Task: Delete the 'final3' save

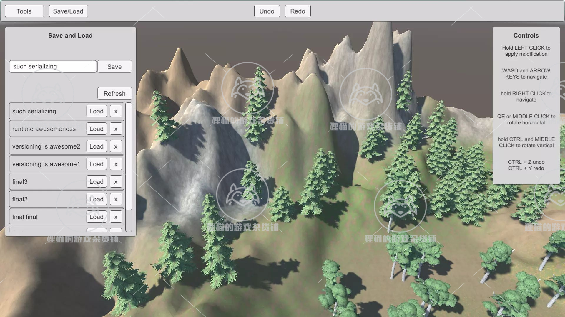Action: [116, 182]
